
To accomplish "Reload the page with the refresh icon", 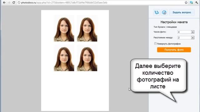I will (x=14, y=2).
